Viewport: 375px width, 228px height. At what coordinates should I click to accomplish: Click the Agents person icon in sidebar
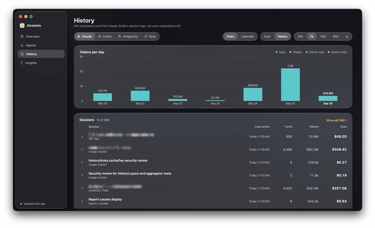(22, 45)
